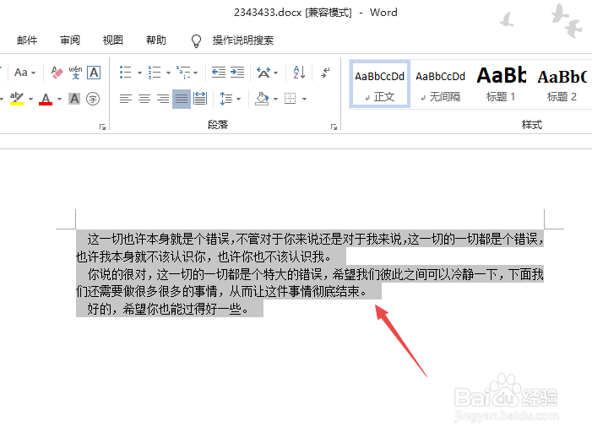
Task: Align text left
Action: [x=126, y=100]
